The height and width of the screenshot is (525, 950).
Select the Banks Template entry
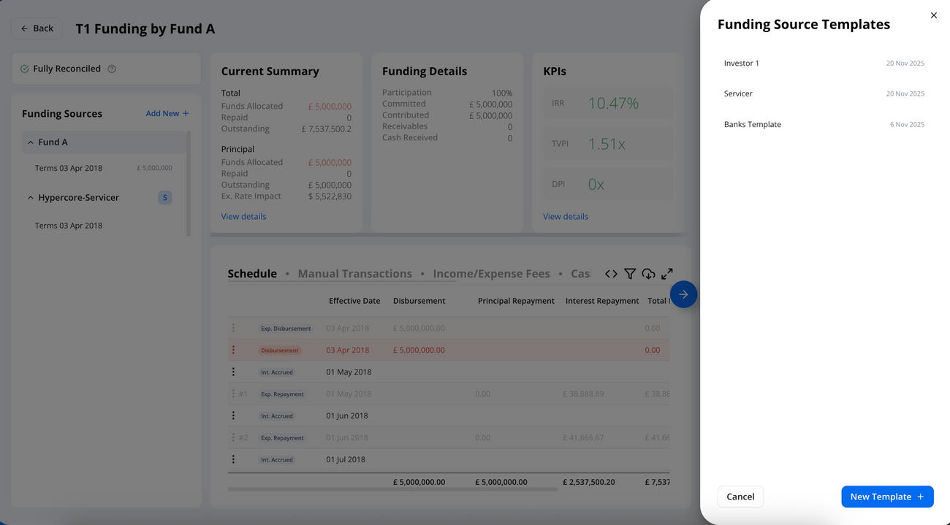click(753, 124)
